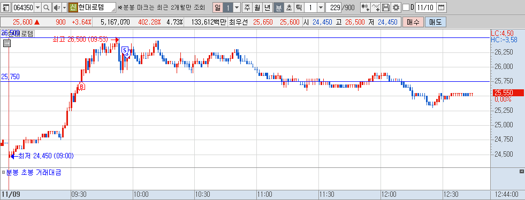
Task: Click the 064350 stock code field
Action: 23,7
